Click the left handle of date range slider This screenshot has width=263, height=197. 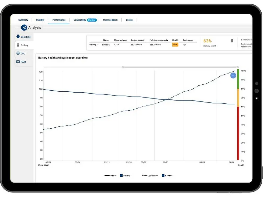123,67
